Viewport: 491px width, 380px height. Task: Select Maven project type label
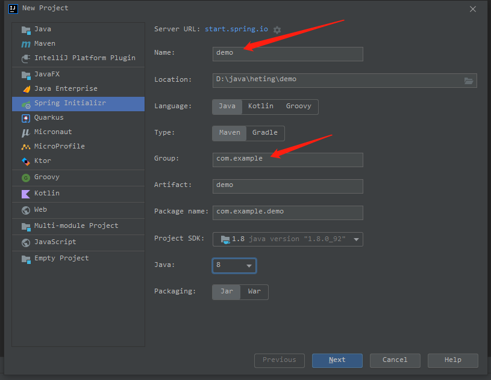pyautogui.click(x=45, y=43)
